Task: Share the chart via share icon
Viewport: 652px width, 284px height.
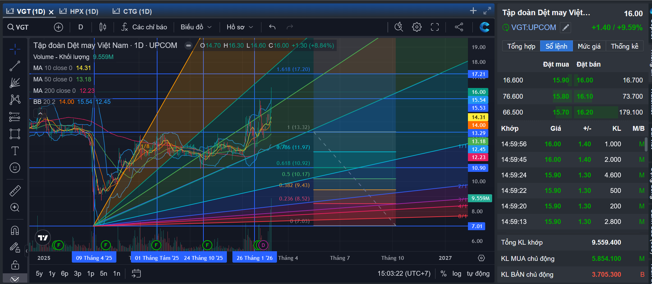Action: pos(459,27)
